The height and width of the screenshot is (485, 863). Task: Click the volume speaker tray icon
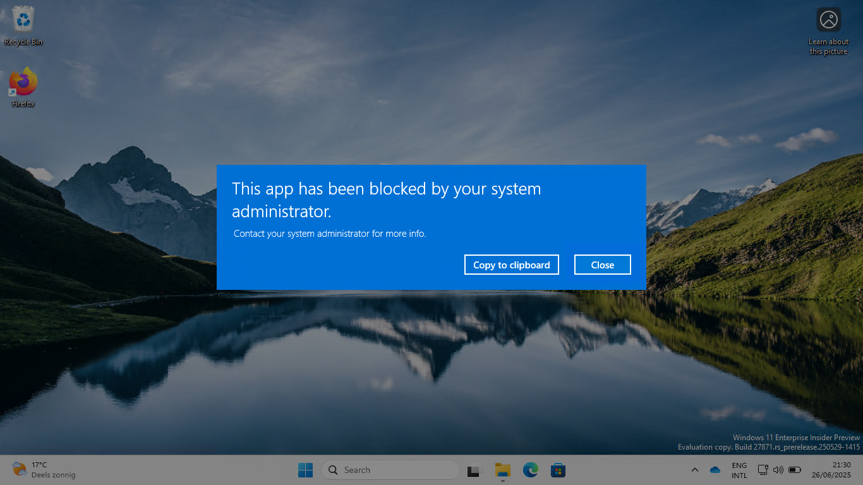click(x=778, y=470)
